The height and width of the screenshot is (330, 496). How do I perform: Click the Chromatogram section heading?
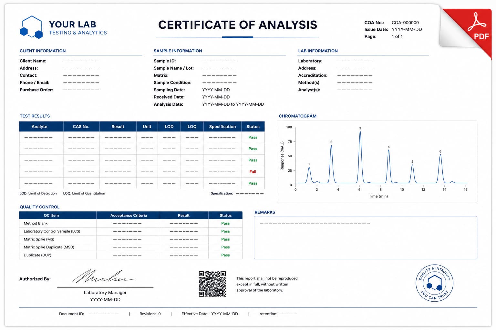pyautogui.click(x=298, y=116)
